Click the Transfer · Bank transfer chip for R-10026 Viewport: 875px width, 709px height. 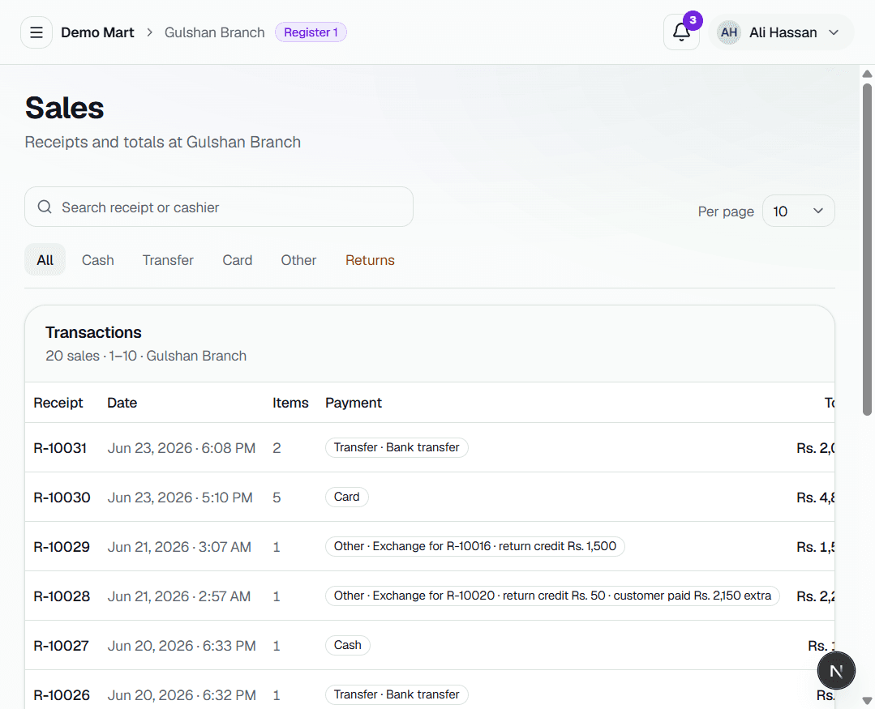coord(397,694)
